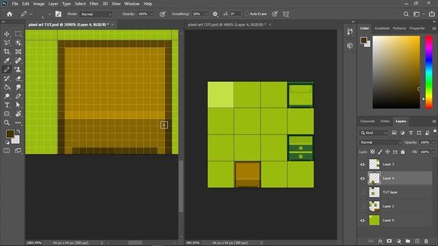The height and width of the screenshot is (246, 438).
Task: Create a new layer
Action: pyautogui.click(x=417, y=241)
